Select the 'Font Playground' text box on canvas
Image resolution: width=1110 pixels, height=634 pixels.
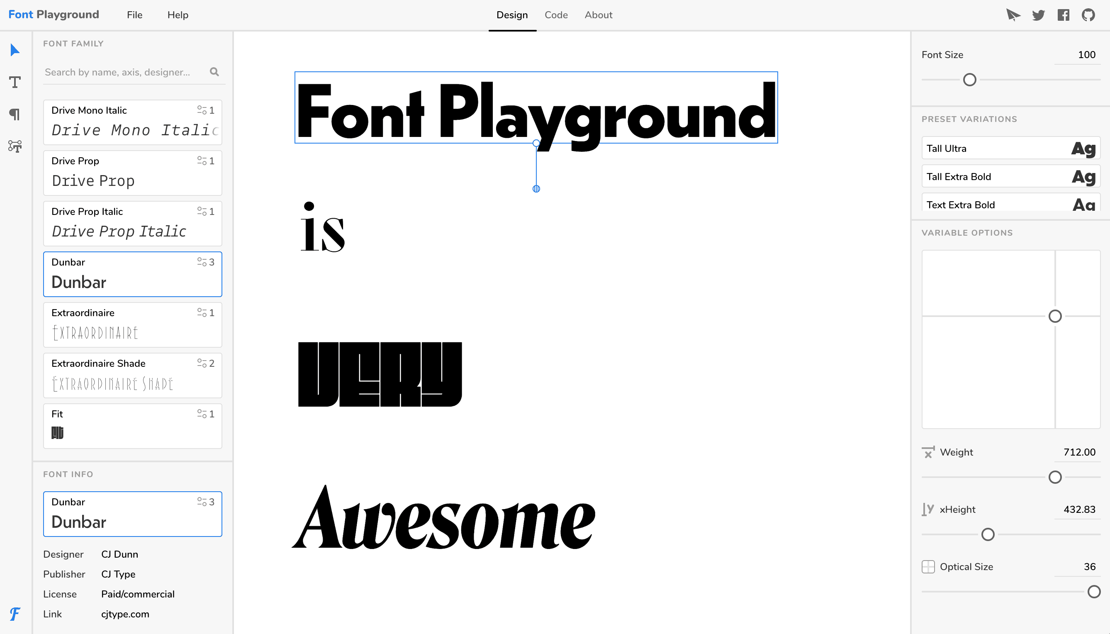click(x=536, y=108)
